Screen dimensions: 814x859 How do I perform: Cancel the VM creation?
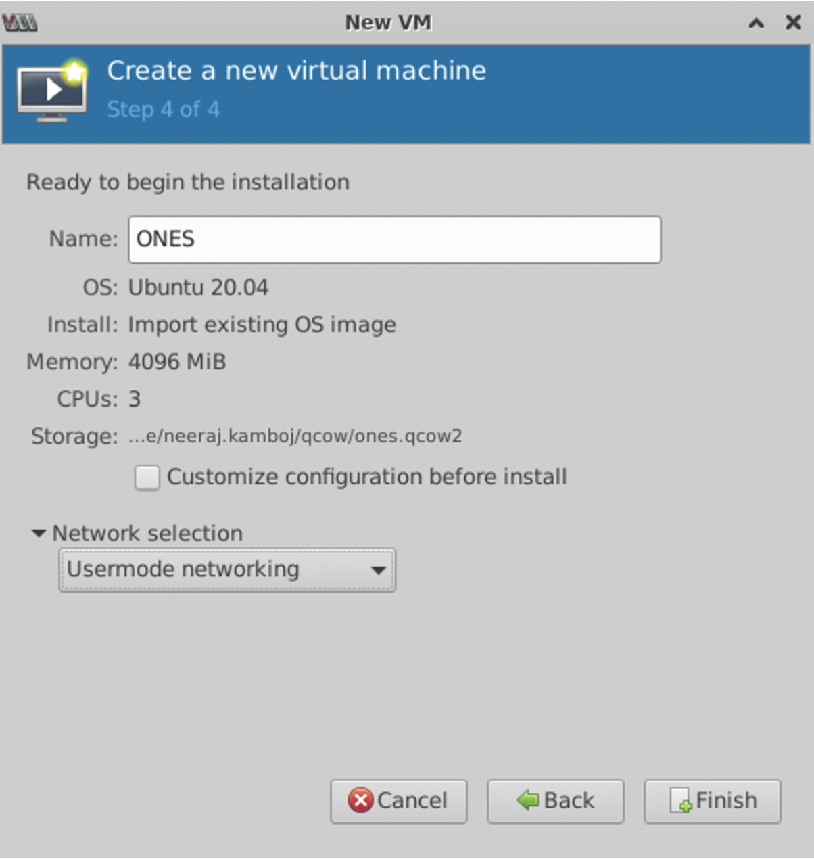coord(398,801)
